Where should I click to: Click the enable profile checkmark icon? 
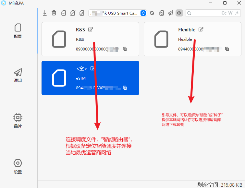tap(64, 13)
